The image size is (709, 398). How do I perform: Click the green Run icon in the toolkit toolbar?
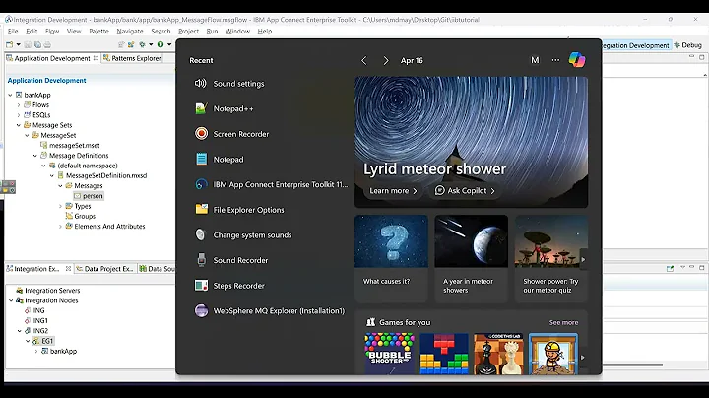click(x=161, y=44)
